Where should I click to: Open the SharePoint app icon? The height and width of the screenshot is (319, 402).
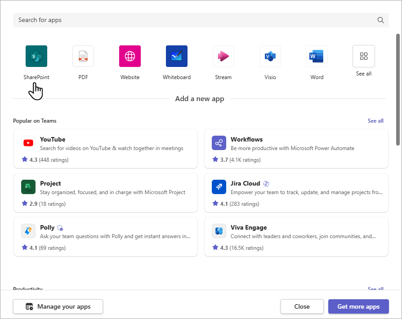pos(36,56)
